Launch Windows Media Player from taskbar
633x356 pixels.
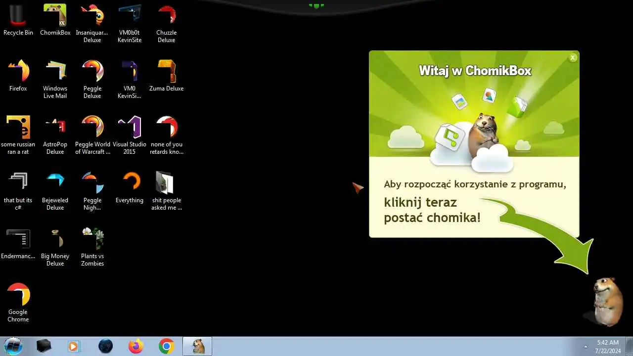pyautogui.click(x=74, y=346)
